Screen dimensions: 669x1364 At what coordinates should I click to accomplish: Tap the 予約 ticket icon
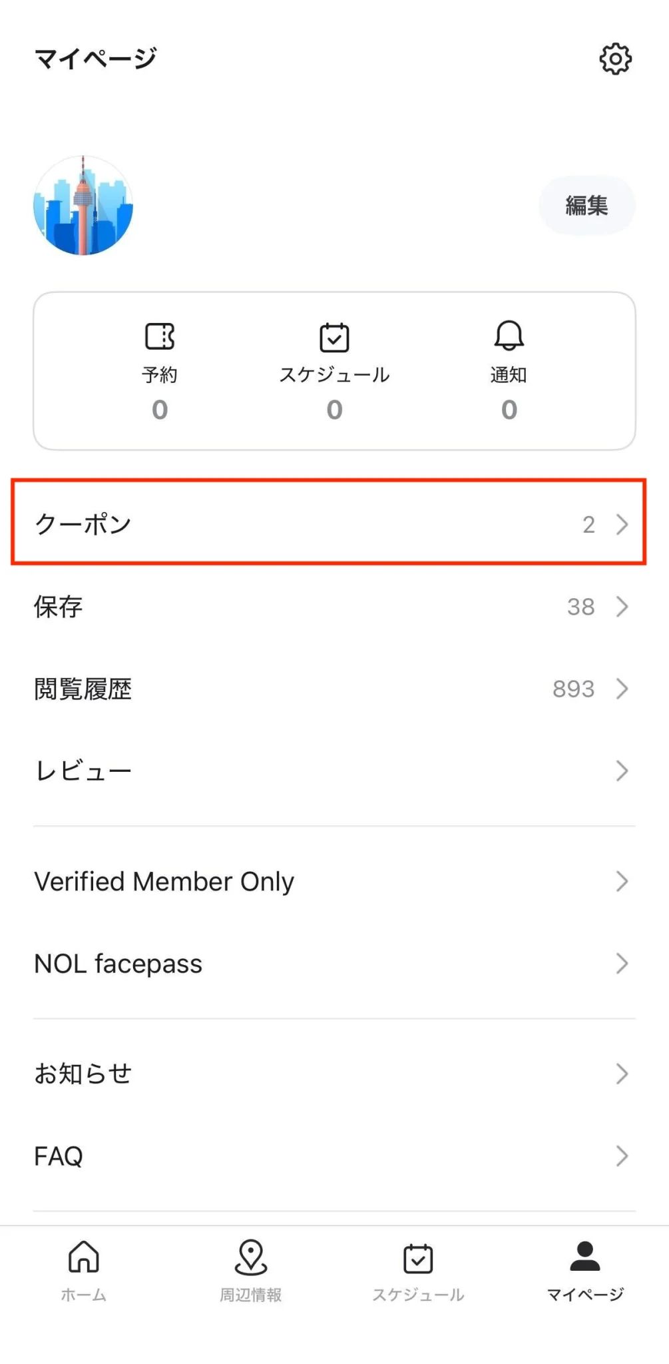tap(160, 337)
